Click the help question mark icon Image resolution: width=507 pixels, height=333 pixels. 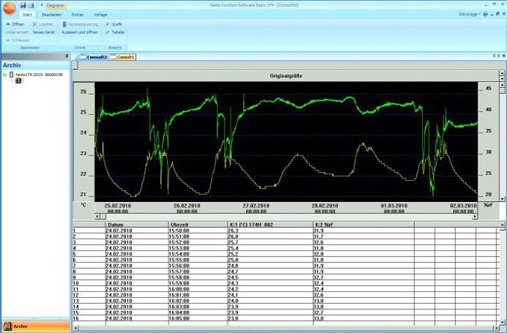(485, 15)
